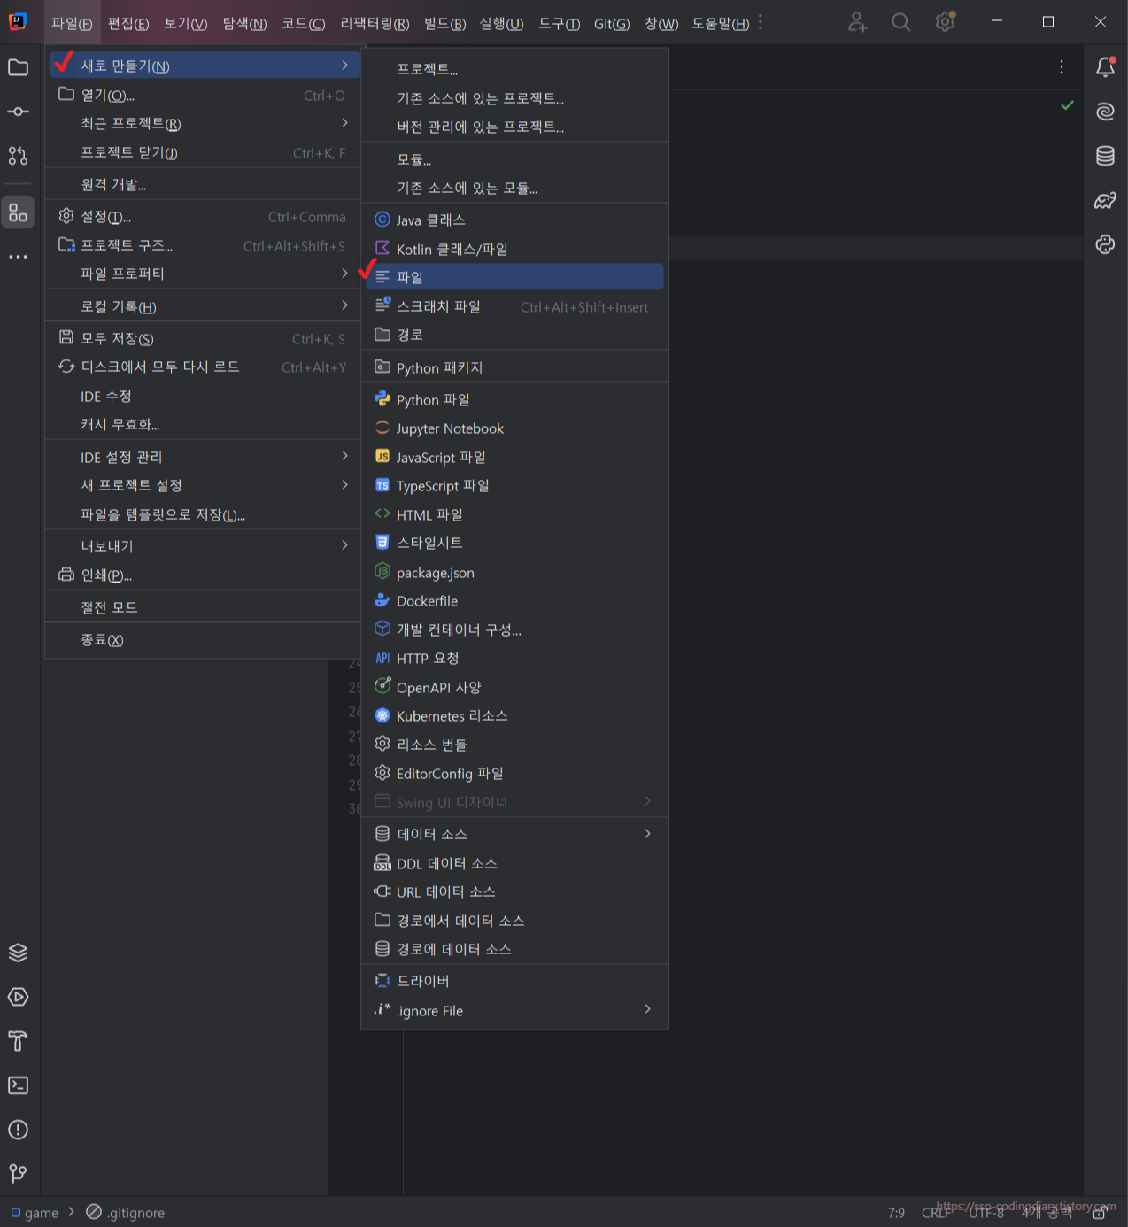This screenshot has height=1227, width=1128.
Task: Choose Kubernetes 리소스 entry
Action: click(514, 716)
